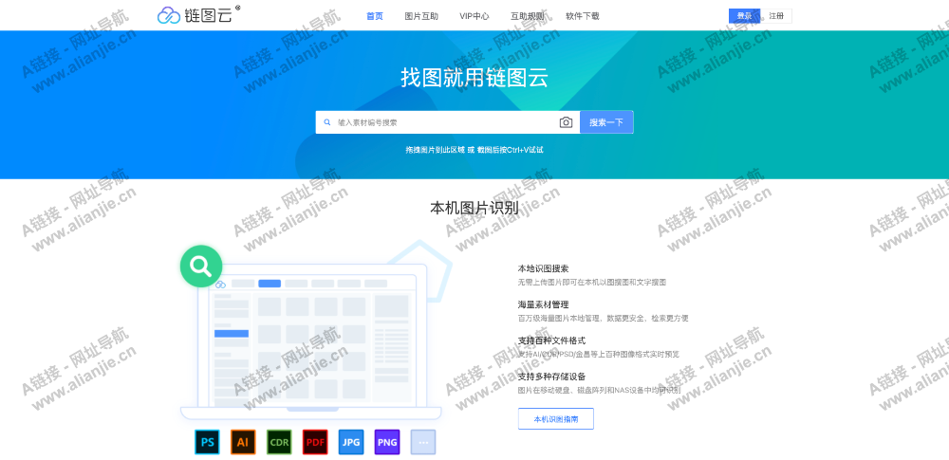This screenshot has width=949, height=460.
Task: Click 本地识图搜索 heading
Action: (543, 268)
